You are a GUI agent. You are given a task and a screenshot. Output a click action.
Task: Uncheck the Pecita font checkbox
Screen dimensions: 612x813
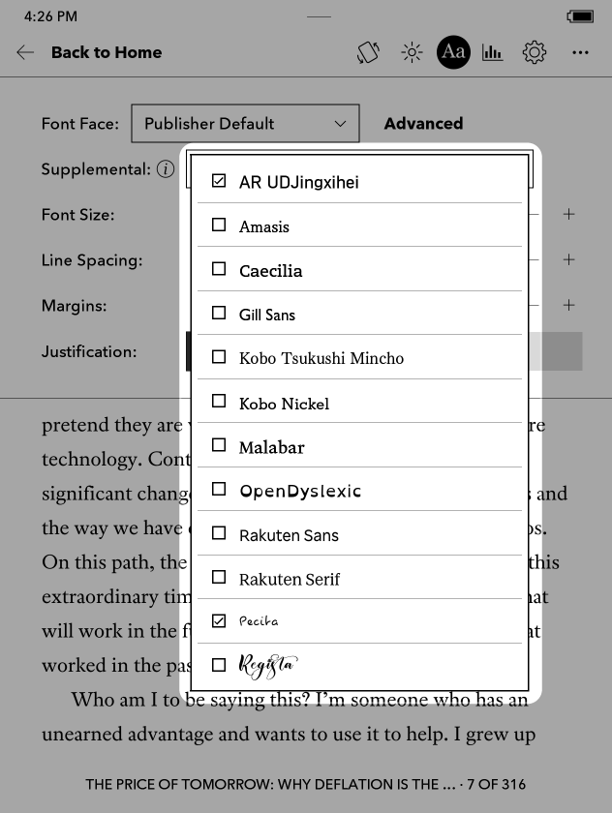219,620
